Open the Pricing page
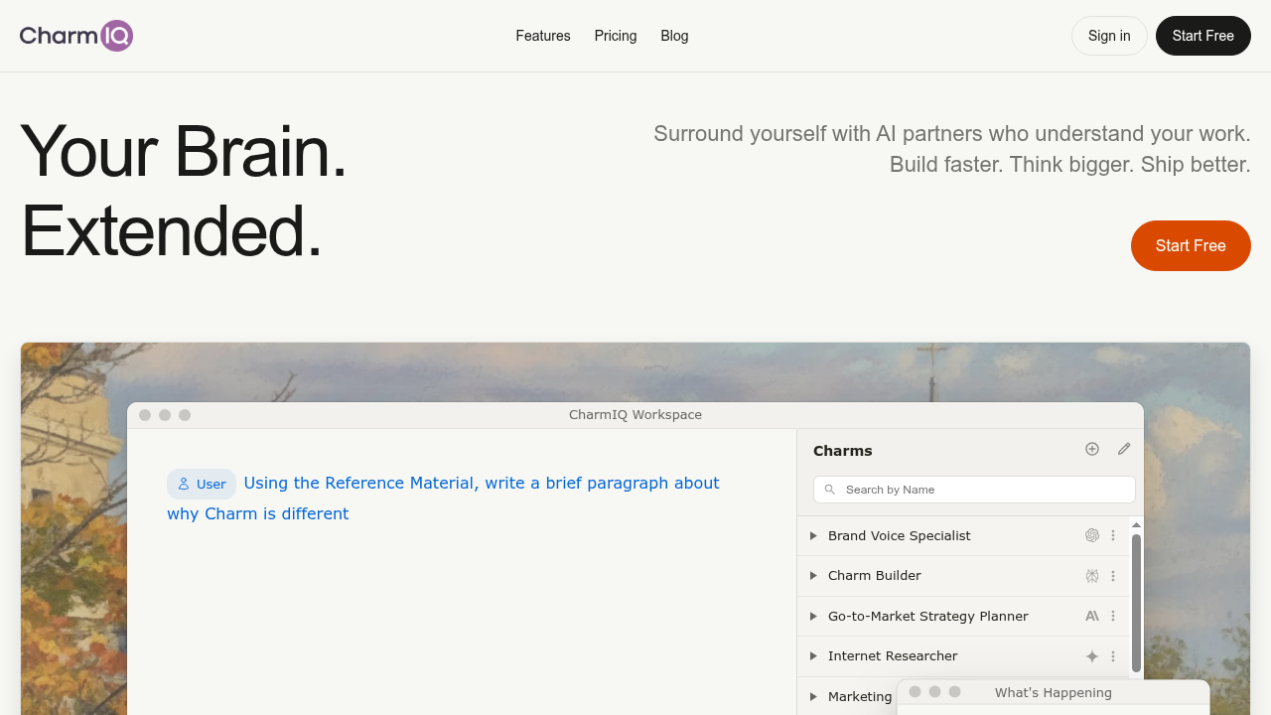The width and height of the screenshot is (1271, 715). 616,36
